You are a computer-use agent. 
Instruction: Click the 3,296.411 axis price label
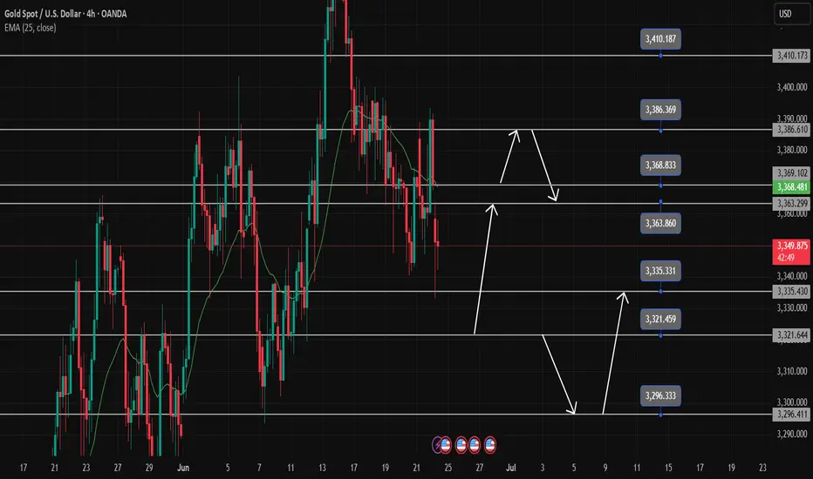[x=792, y=415]
